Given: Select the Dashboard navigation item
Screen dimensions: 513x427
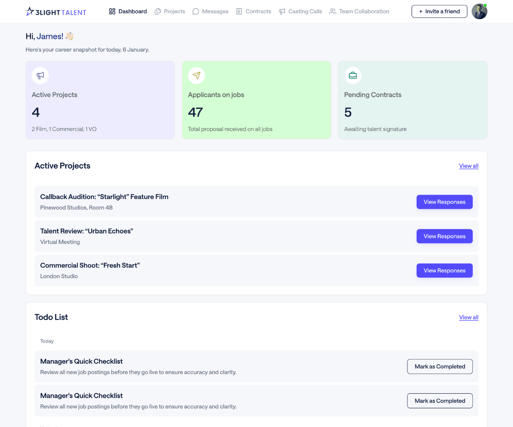Looking at the screenshot, I should pos(127,11).
